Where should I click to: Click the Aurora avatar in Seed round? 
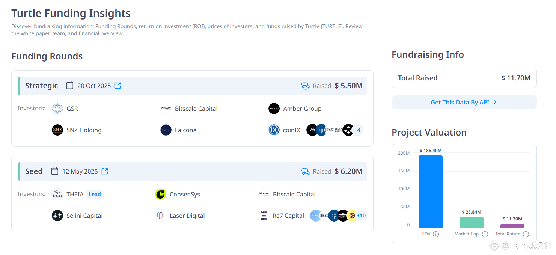click(315, 216)
